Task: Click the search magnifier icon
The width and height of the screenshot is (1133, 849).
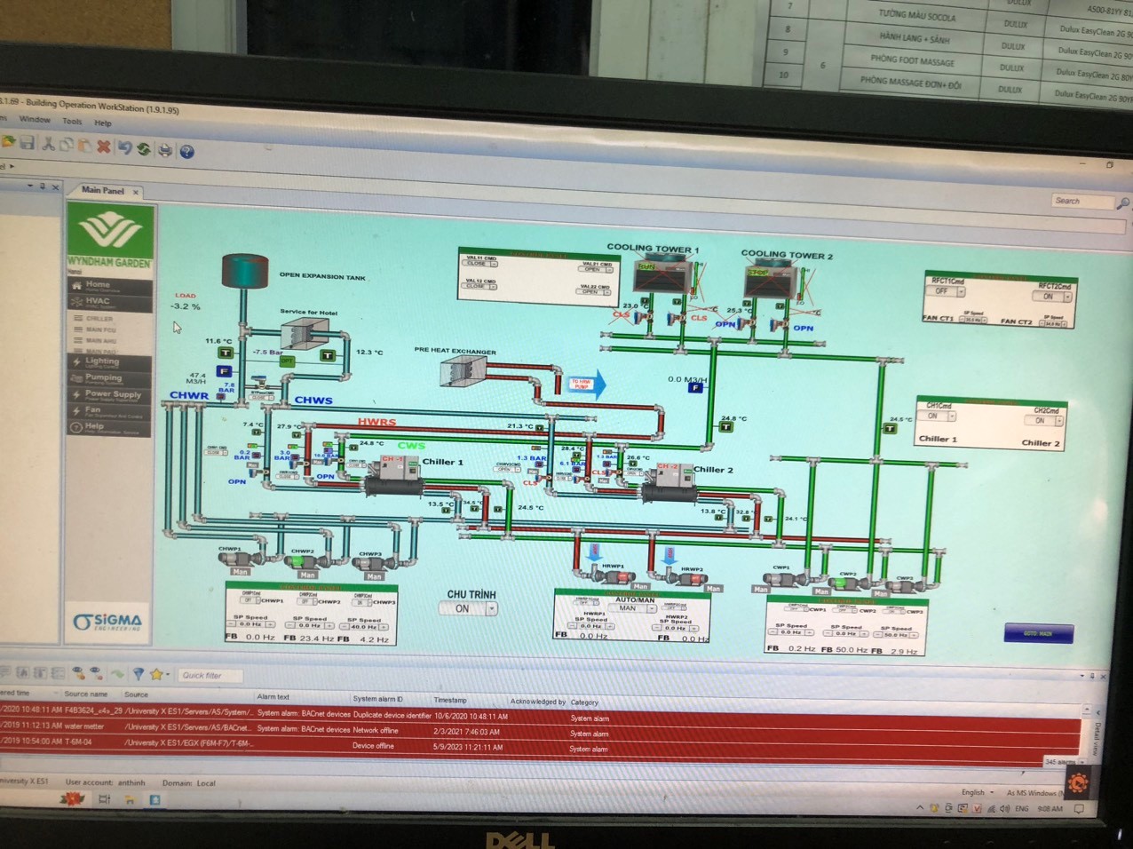Action: pos(1122,203)
